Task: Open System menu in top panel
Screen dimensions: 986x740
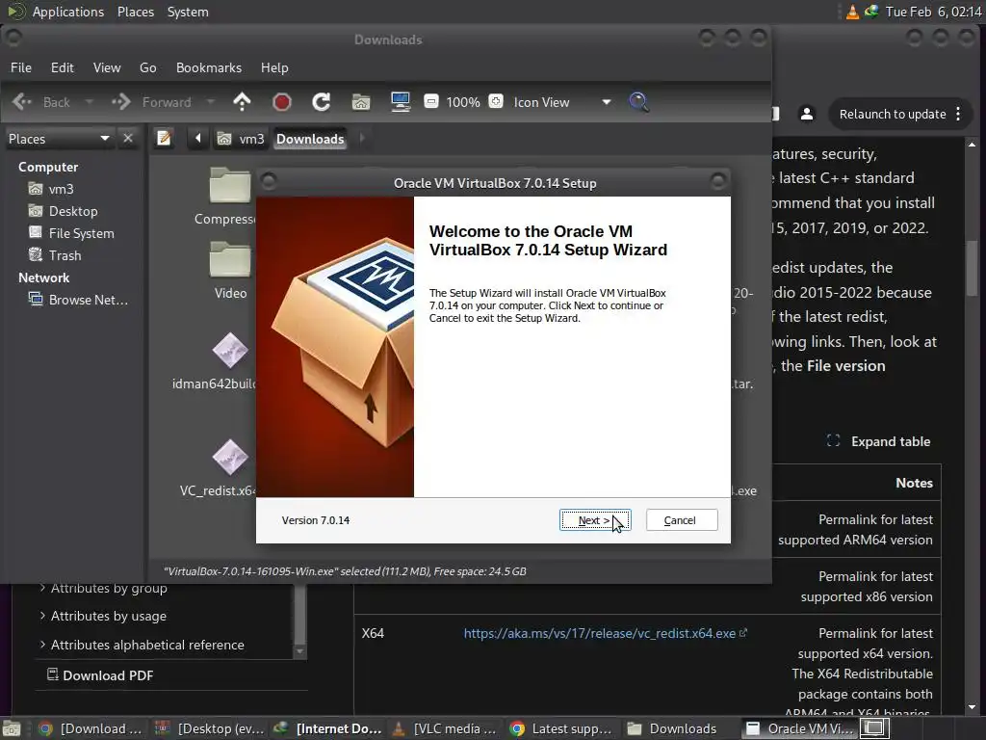Action: tap(188, 12)
